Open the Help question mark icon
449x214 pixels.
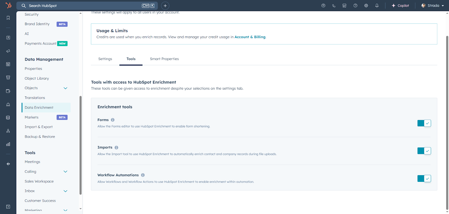355,6
